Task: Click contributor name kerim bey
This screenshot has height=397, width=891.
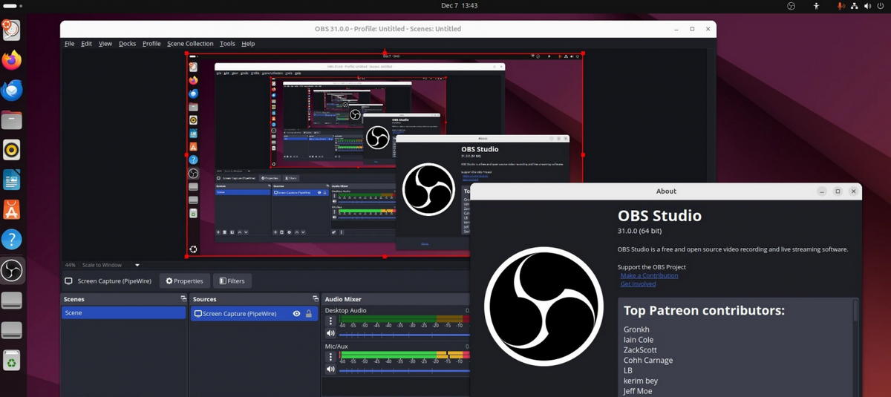Action: [x=641, y=381]
